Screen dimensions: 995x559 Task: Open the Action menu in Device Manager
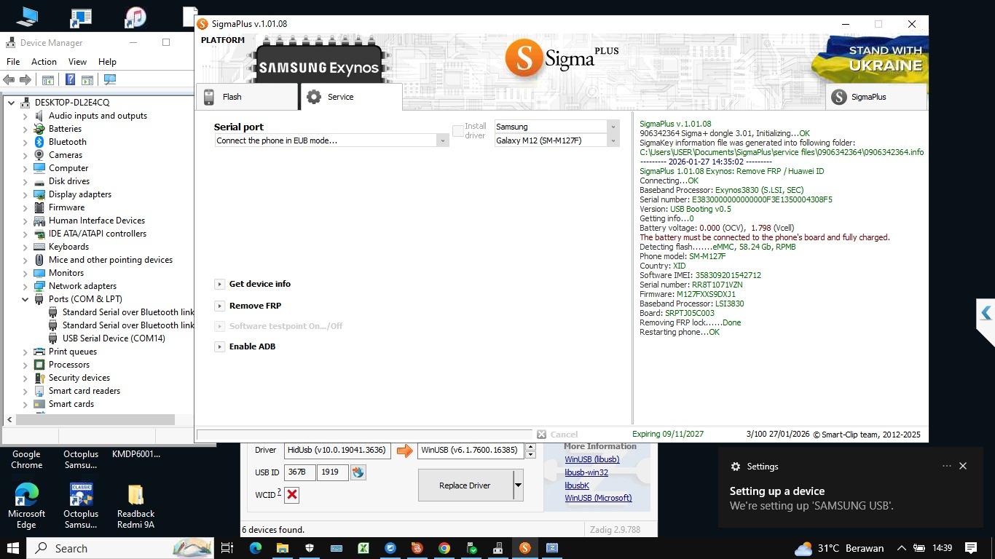(x=44, y=62)
